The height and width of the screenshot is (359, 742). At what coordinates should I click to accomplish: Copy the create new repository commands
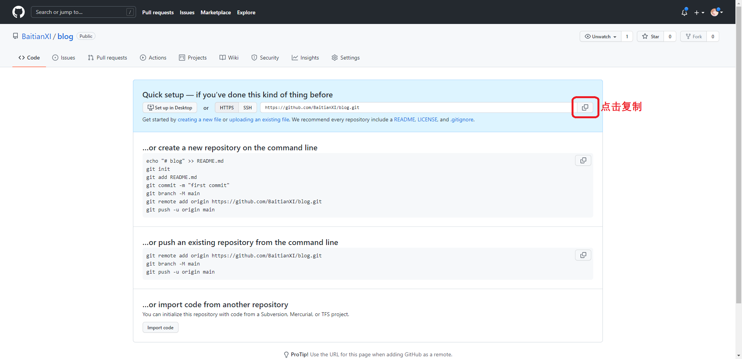[x=583, y=160]
